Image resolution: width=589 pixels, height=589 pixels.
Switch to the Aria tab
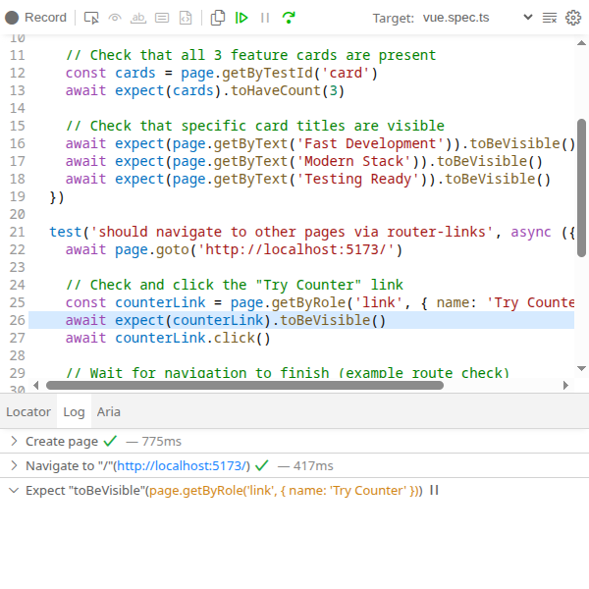[x=108, y=412]
